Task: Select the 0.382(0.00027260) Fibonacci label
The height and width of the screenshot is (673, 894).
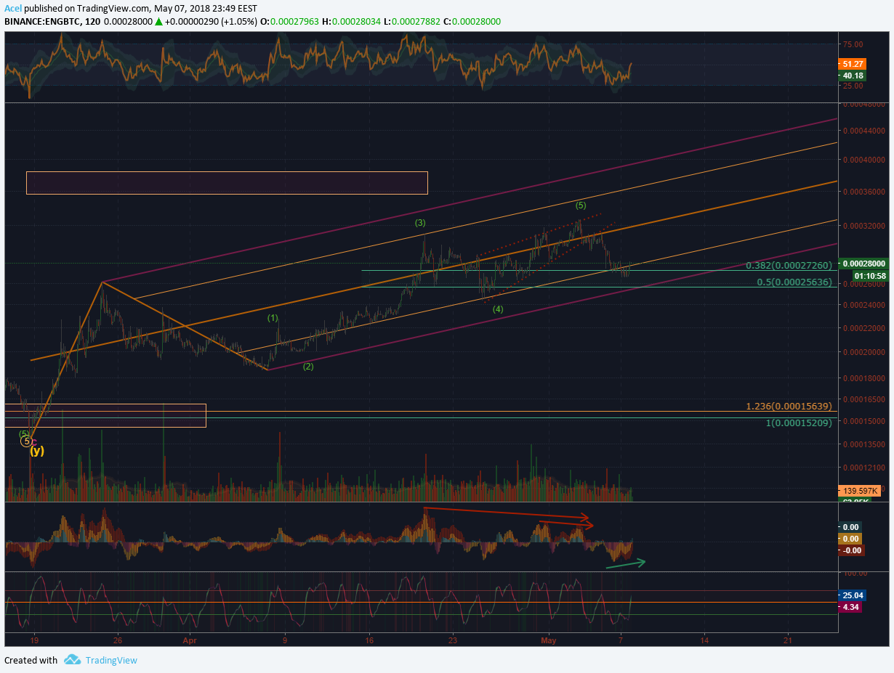Action: coord(789,266)
